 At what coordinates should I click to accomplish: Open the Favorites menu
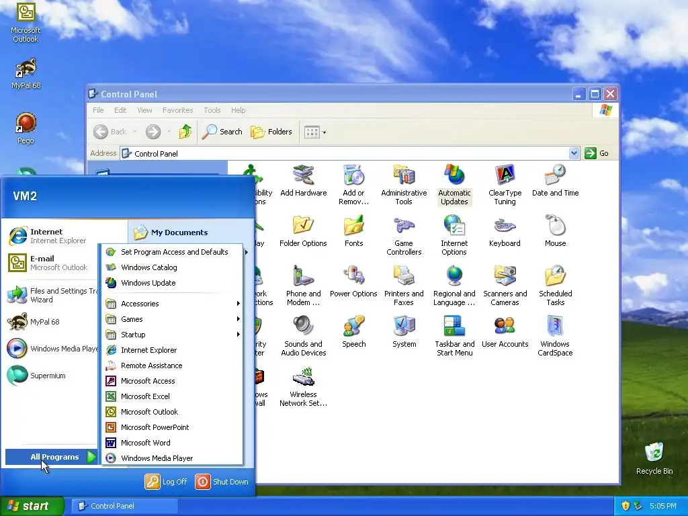(177, 110)
